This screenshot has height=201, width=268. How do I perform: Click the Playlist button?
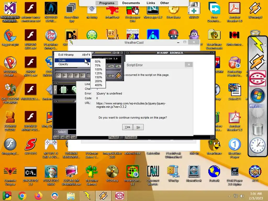(x=114, y=137)
